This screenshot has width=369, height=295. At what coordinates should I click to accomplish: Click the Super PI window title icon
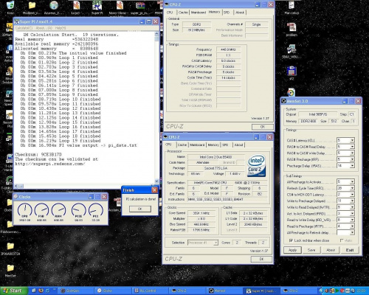click(x=17, y=21)
